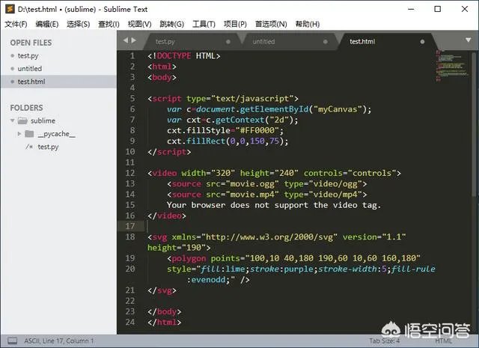Click line number 17 in the gutter

coord(130,226)
